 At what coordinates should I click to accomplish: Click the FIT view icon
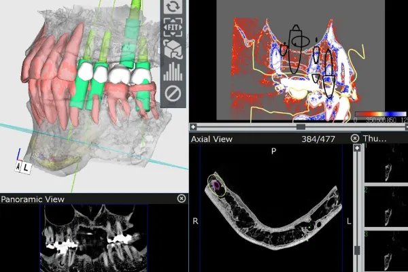pyautogui.click(x=173, y=28)
